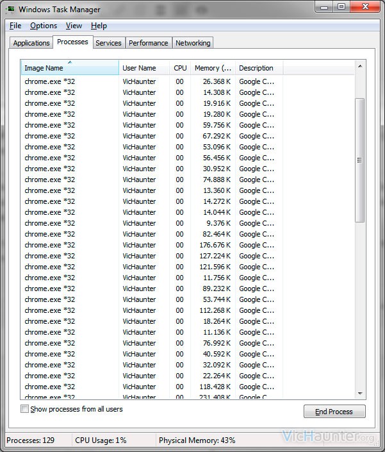Screen dimensions: 385x452
Task: Click the CPU Usage: 1% status entry
Action: pos(101,440)
